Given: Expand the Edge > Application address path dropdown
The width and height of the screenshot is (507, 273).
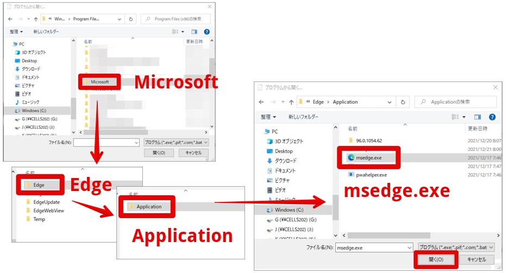Looking at the screenshot, I should tap(389, 102).
